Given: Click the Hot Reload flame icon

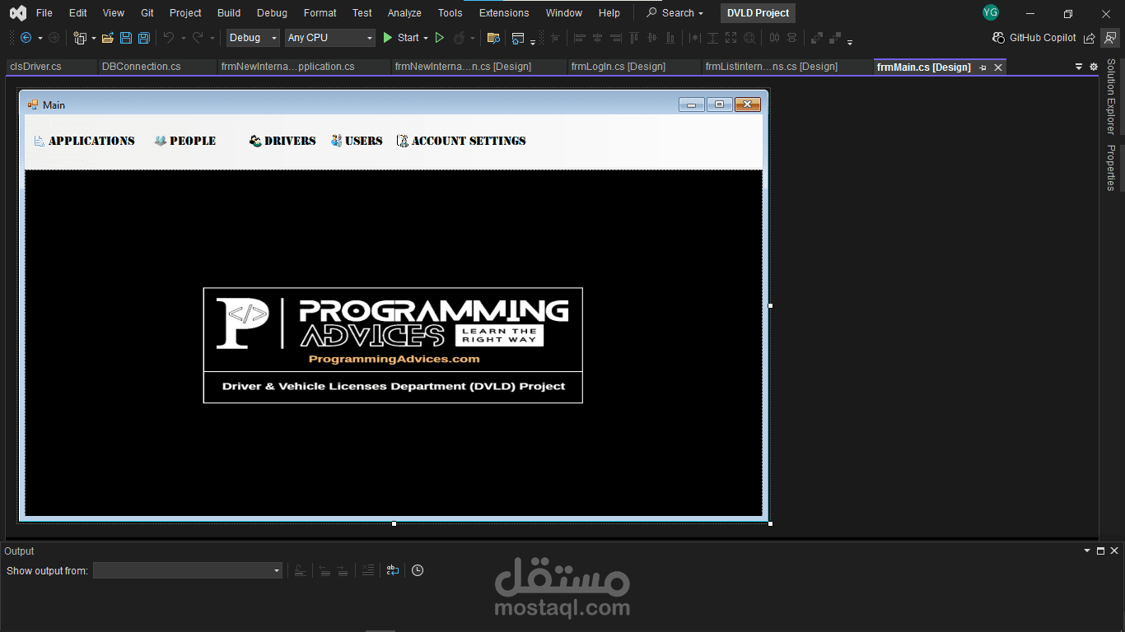Looking at the screenshot, I should click(459, 38).
